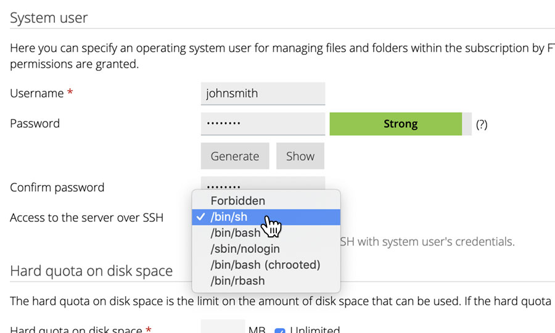Click the hard quota MB input field

223,326
